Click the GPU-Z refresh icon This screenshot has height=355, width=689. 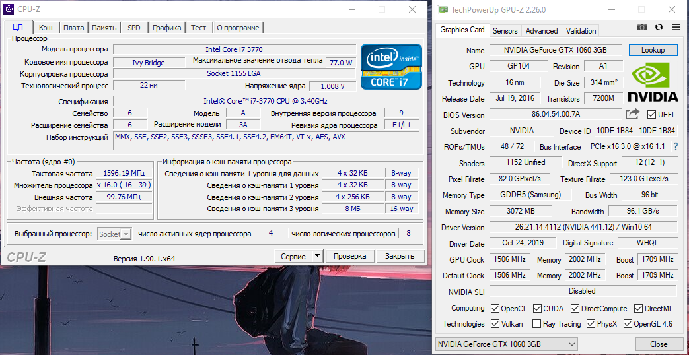[659, 27]
